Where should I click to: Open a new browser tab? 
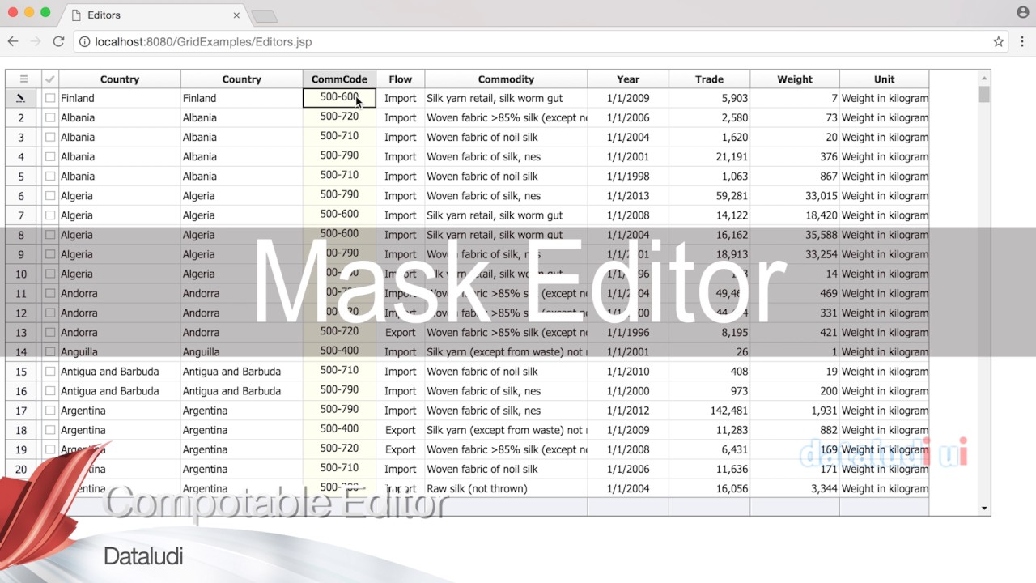(264, 16)
